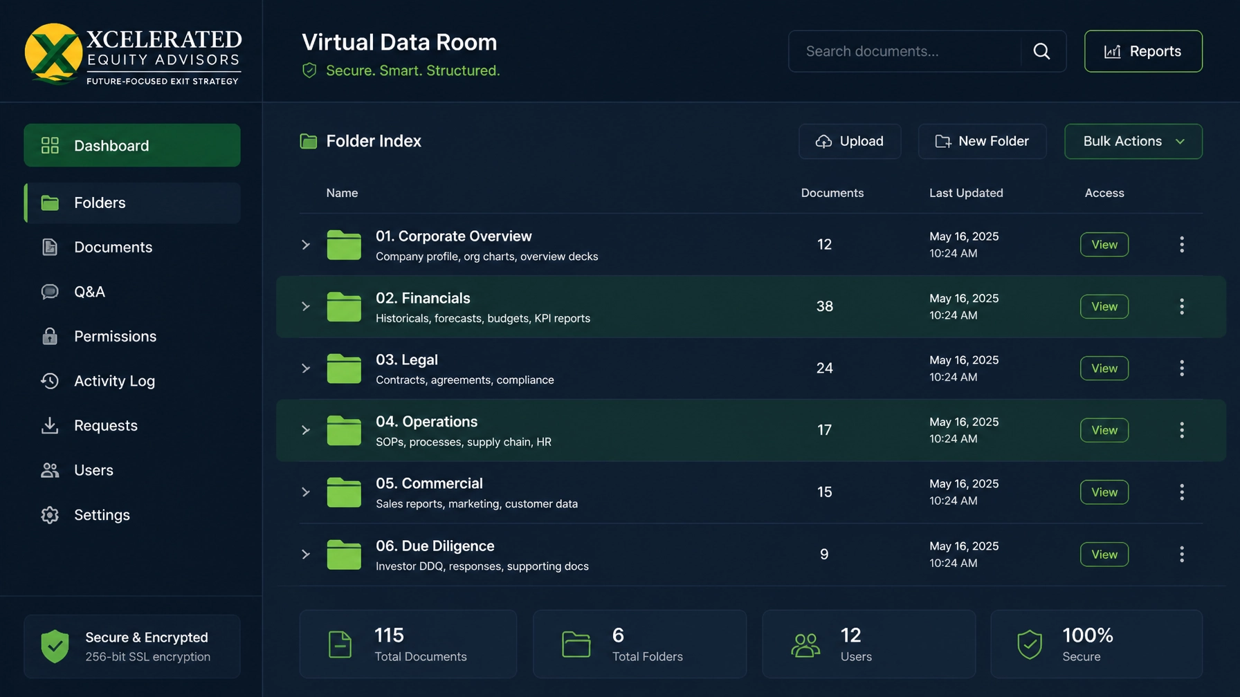Screen dimensions: 1240x697
Task: Click the Total Documents file icon
Action: point(340,644)
